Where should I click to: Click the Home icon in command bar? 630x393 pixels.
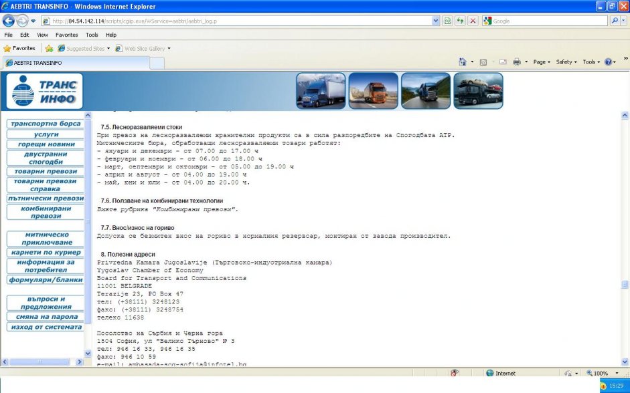pos(463,62)
